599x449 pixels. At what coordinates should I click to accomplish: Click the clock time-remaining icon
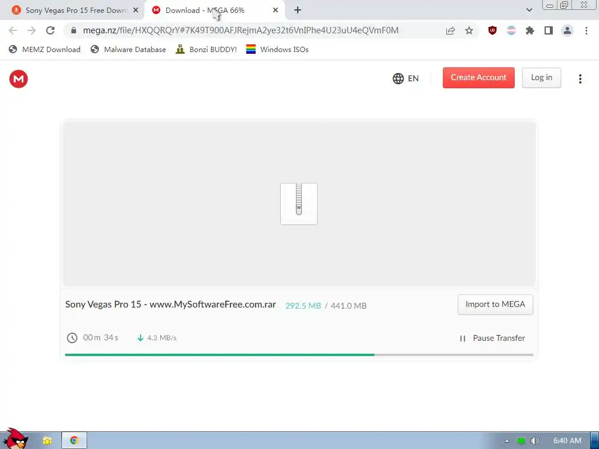click(72, 338)
